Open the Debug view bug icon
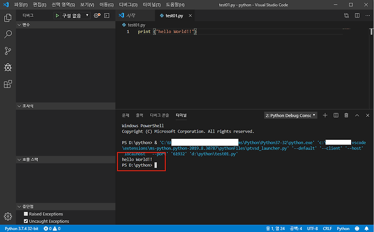Image resolution: width=374 pixels, height=232 pixels. point(8,67)
